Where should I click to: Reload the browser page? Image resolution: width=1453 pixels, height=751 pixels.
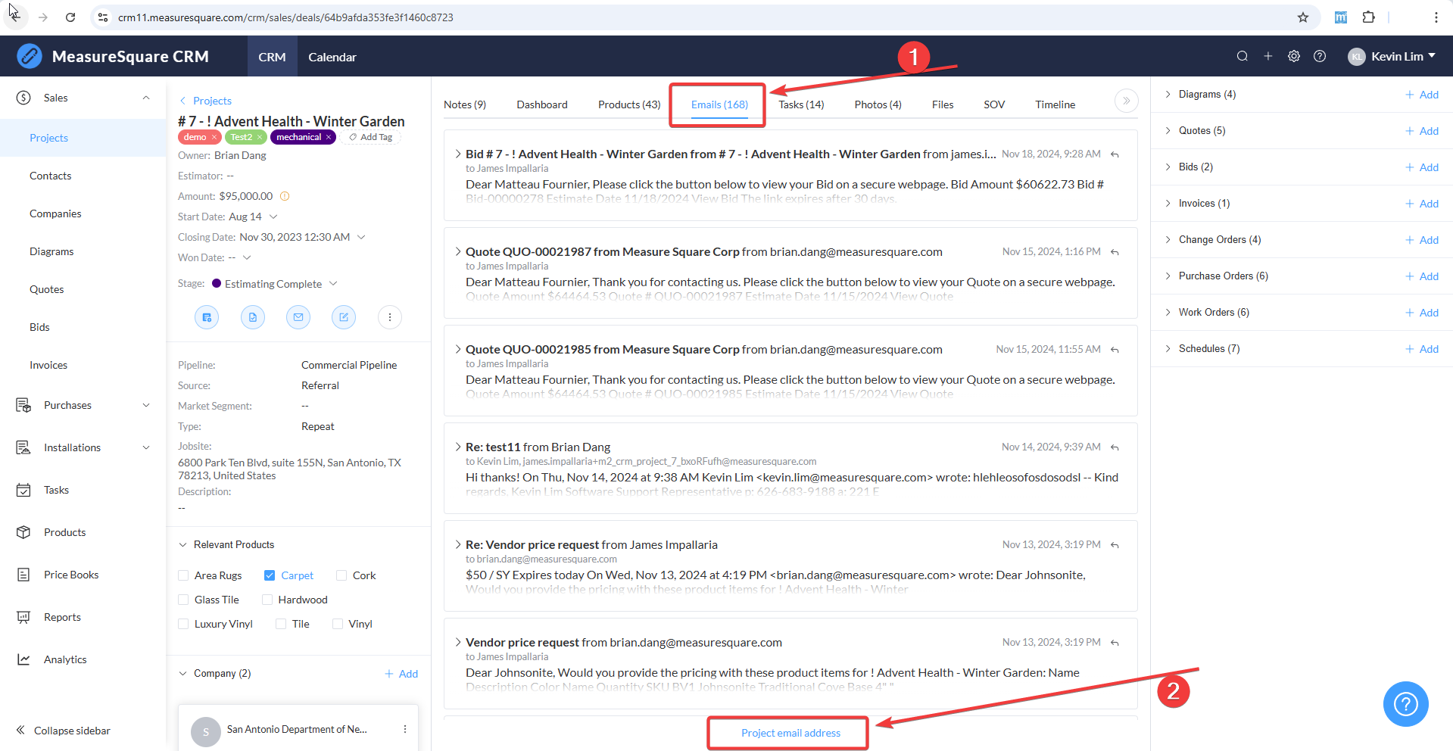[x=70, y=17]
